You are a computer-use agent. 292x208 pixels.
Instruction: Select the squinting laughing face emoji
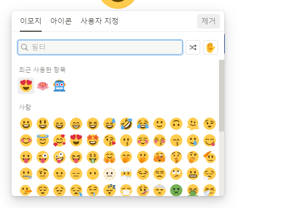coord(93,124)
